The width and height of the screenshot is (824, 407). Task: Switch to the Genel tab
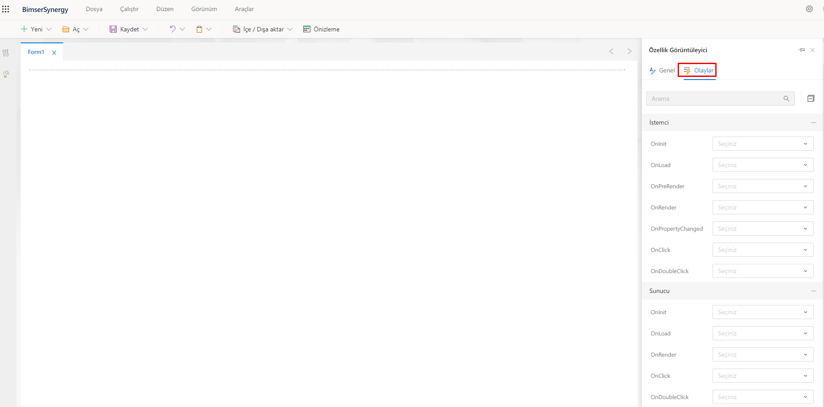point(662,70)
